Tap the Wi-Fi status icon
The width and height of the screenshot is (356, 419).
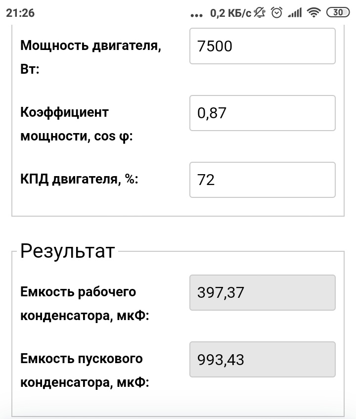(x=313, y=13)
